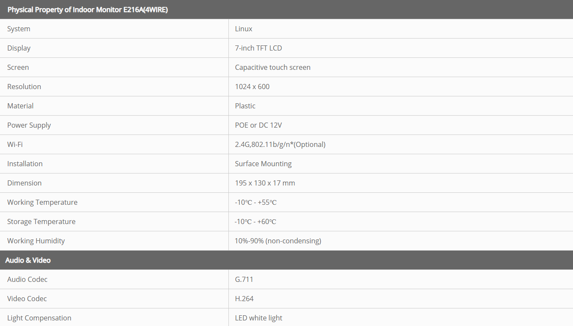
Task: Click the Audio Codec label
Action: point(27,279)
